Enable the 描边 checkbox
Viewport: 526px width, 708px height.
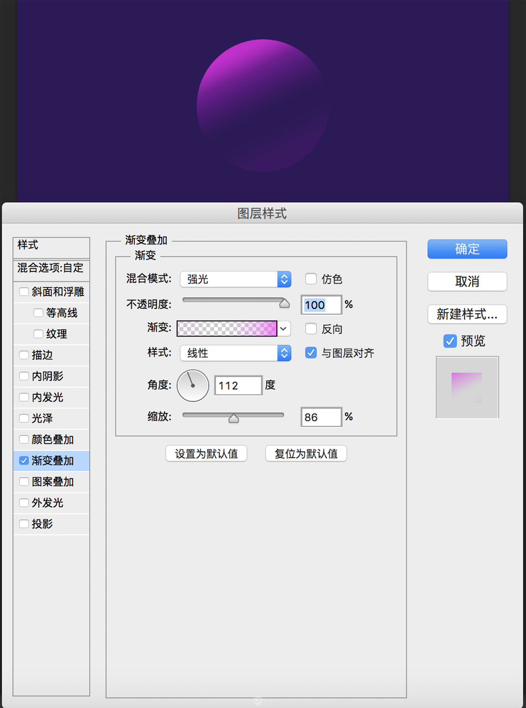[24, 355]
